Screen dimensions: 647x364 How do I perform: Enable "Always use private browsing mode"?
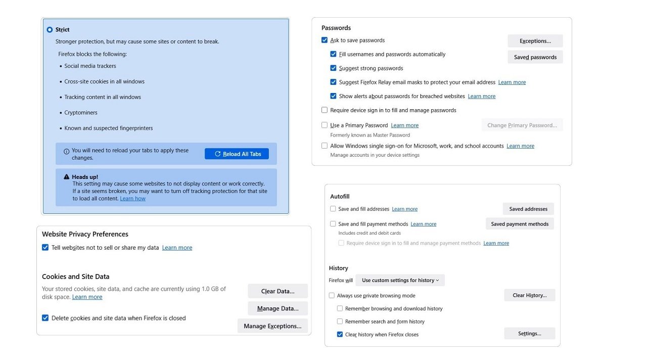333,295
